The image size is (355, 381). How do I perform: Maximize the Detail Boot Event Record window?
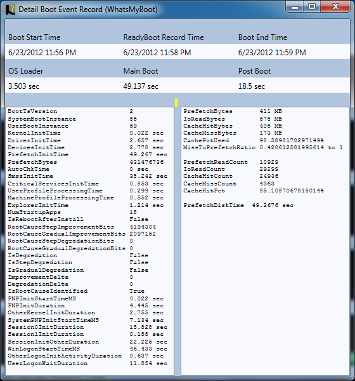[x=312, y=7]
